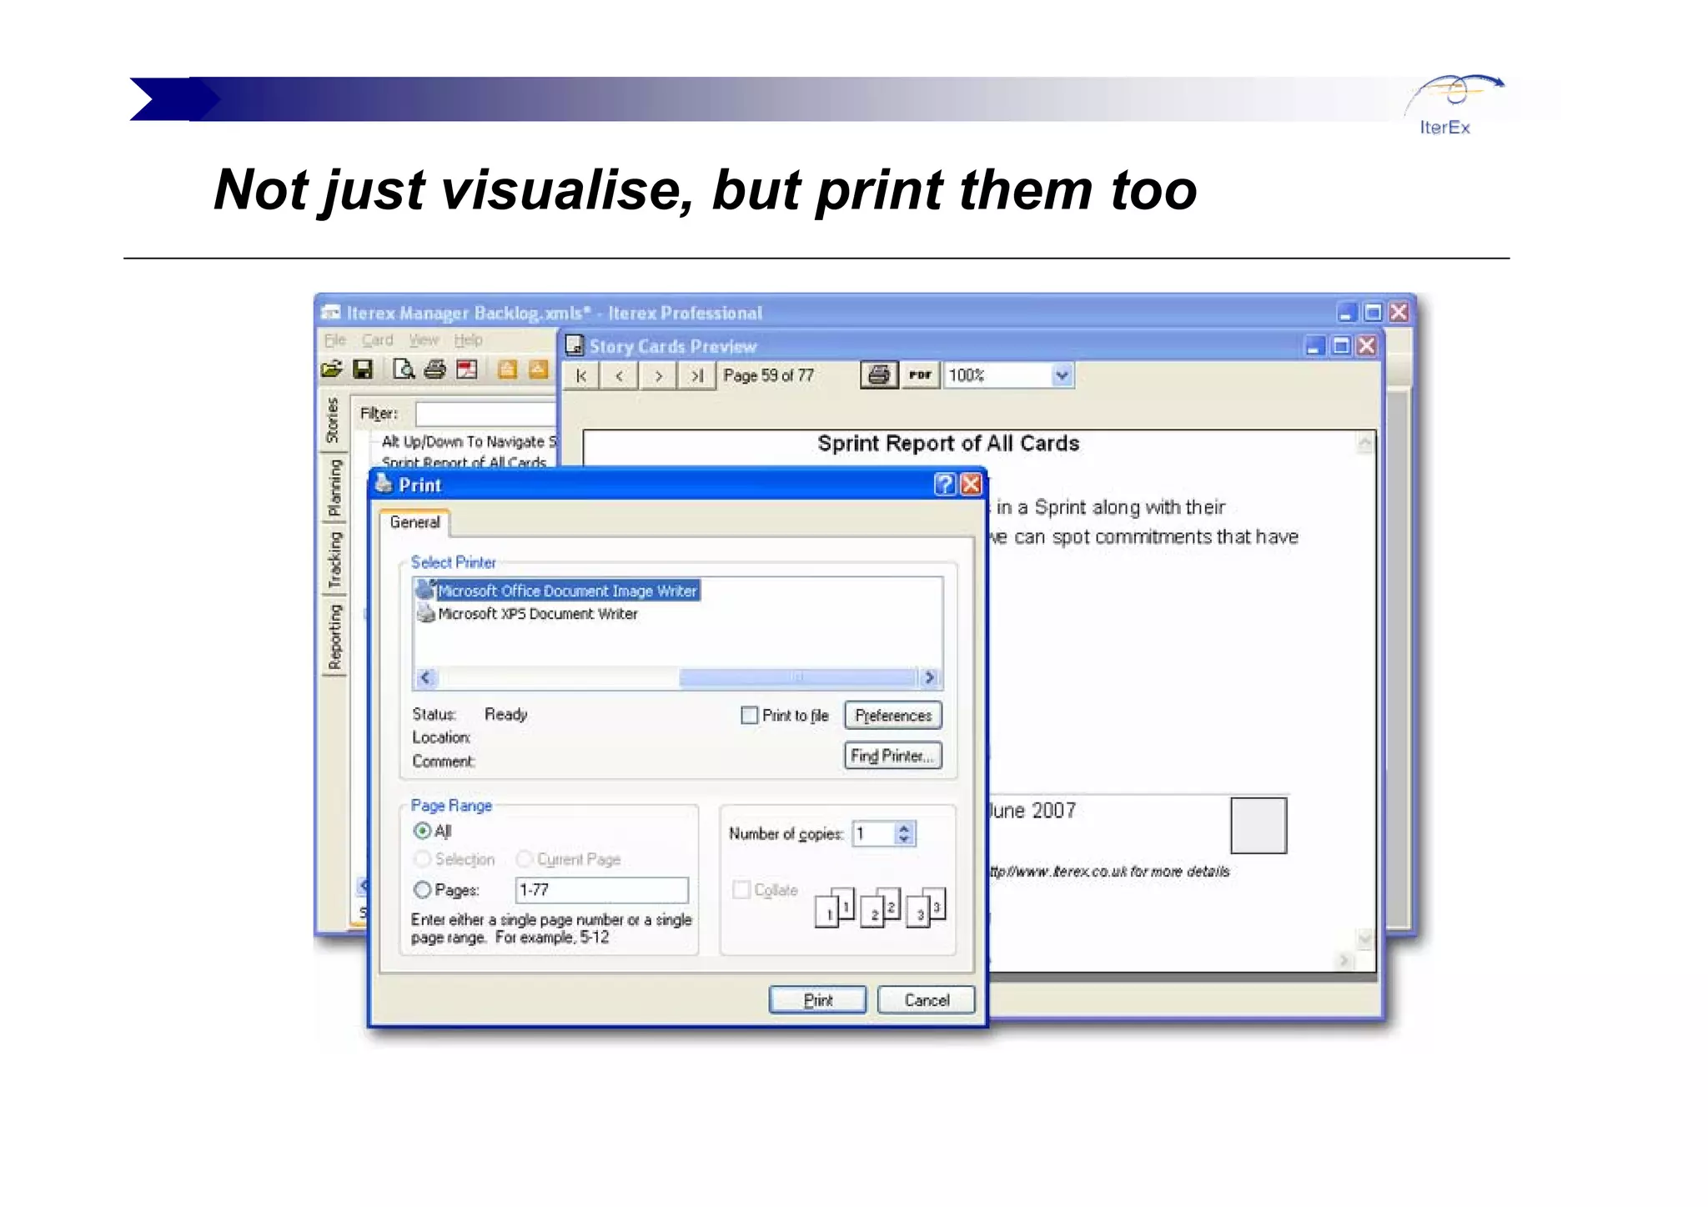Open the 100% zoom dropdown
Screen dimensions: 1708x1207
point(1061,375)
